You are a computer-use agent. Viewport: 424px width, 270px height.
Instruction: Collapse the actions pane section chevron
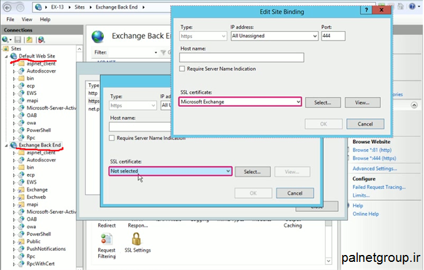(414, 105)
